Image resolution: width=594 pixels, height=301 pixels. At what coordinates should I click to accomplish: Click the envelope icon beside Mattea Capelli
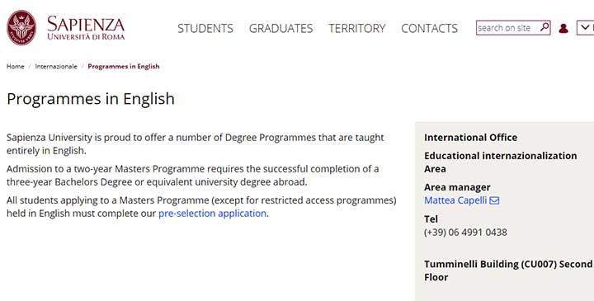coord(494,200)
